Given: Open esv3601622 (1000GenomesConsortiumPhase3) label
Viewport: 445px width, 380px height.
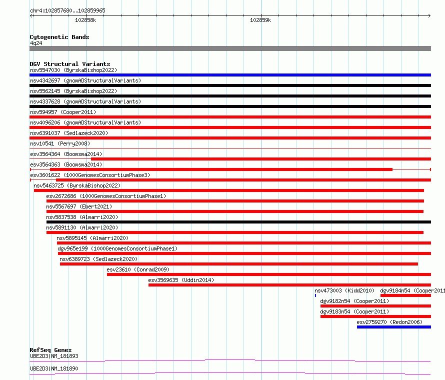Looking at the screenshot, I should (90, 175).
